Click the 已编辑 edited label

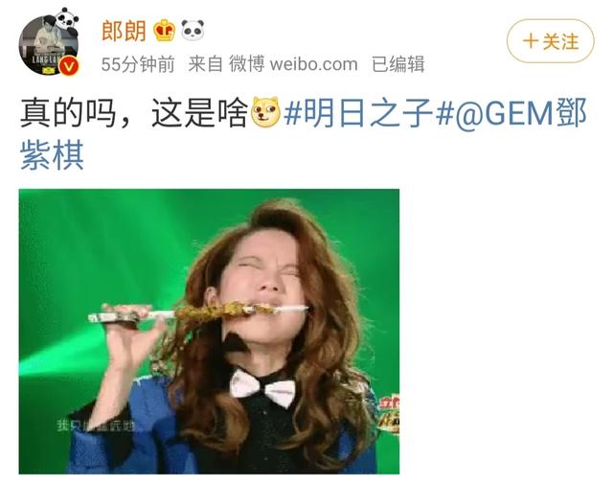pos(398,64)
